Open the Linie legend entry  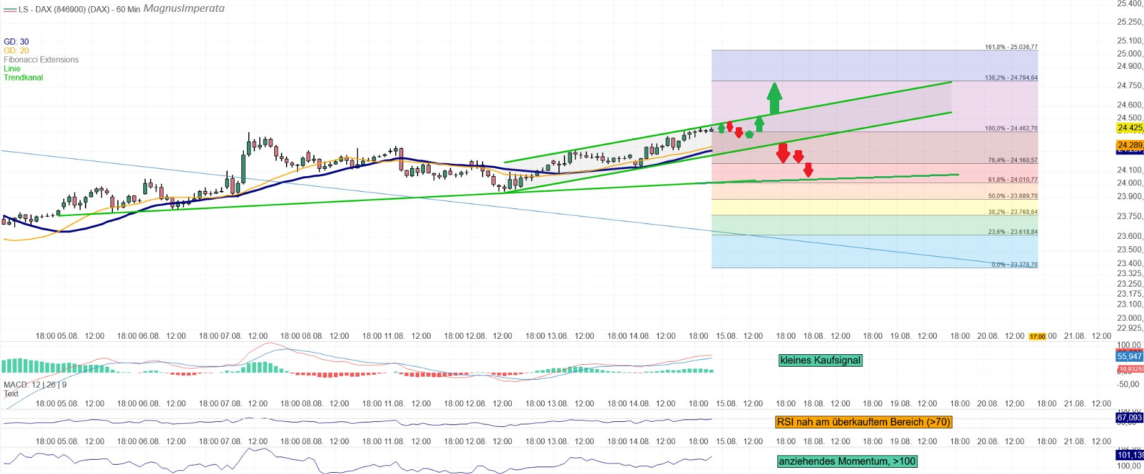click(12, 69)
